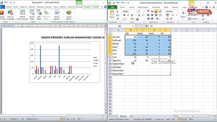Click English (U.S.) language in Word status bar

(32, 119)
